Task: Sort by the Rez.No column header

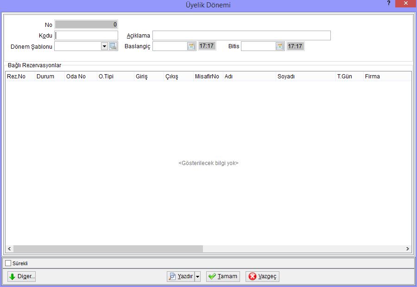Action: pos(20,77)
